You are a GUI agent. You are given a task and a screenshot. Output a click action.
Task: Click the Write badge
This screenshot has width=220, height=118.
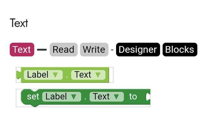click(x=94, y=50)
